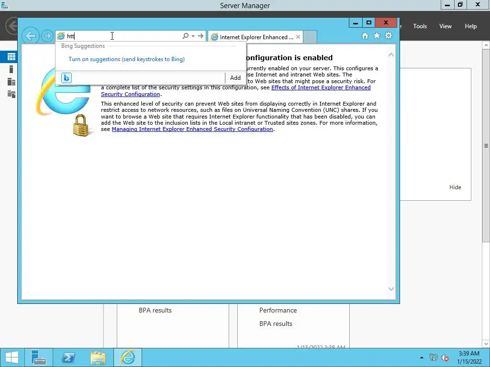490x367 pixels.
Task: Click Internet Explorer back arrow button
Action: 31,36
